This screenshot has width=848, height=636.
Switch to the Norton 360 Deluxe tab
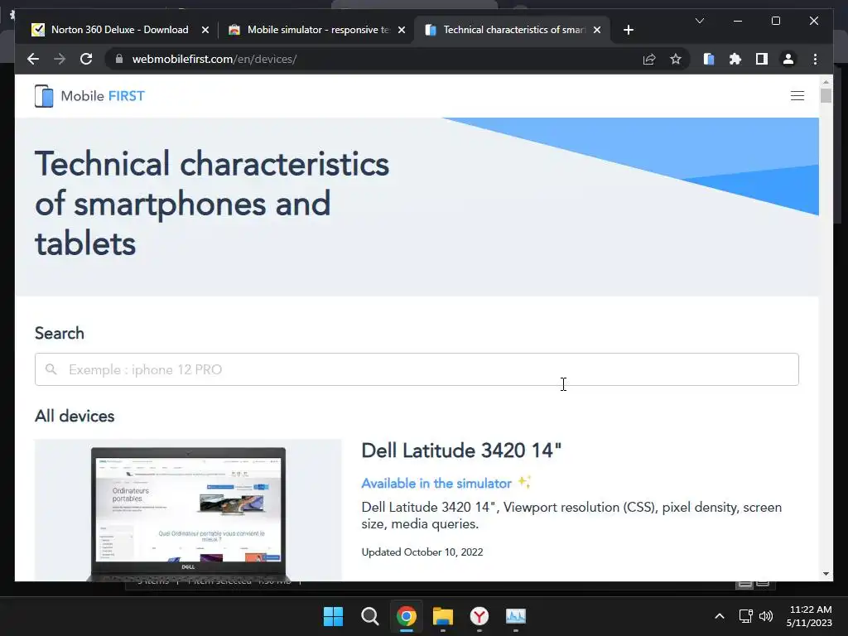(x=119, y=30)
